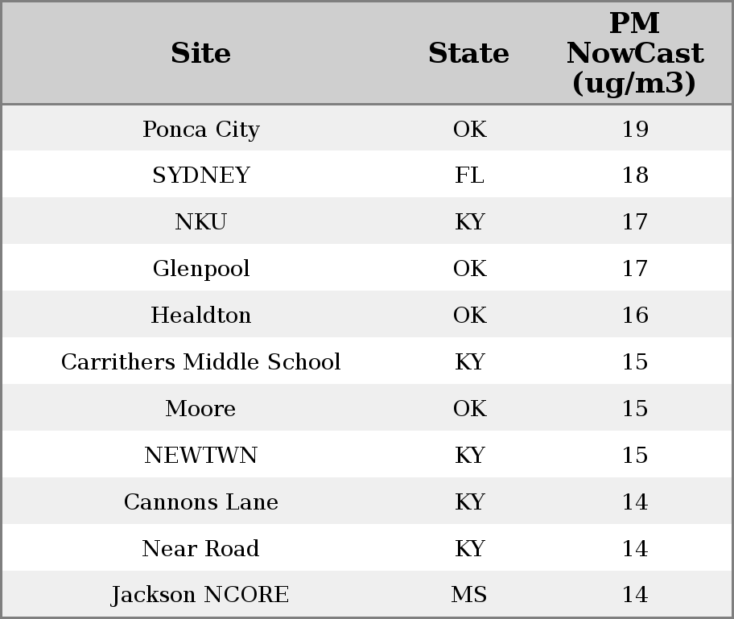Click the FL state cell
The height and width of the screenshot is (619, 734).
(469, 175)
